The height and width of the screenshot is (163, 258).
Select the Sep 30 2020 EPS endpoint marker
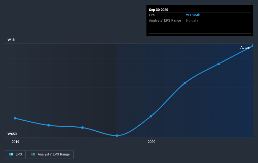pyautogui.click(x=253, y=46)
